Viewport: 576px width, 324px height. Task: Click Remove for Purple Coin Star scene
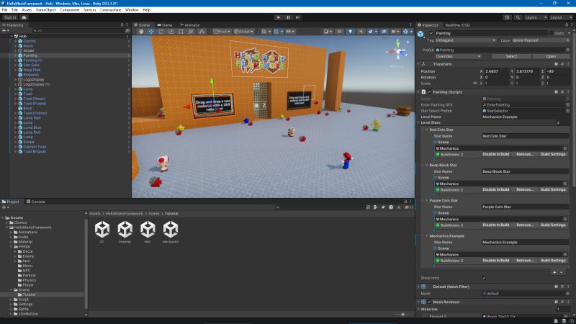(x=525, y=225)
